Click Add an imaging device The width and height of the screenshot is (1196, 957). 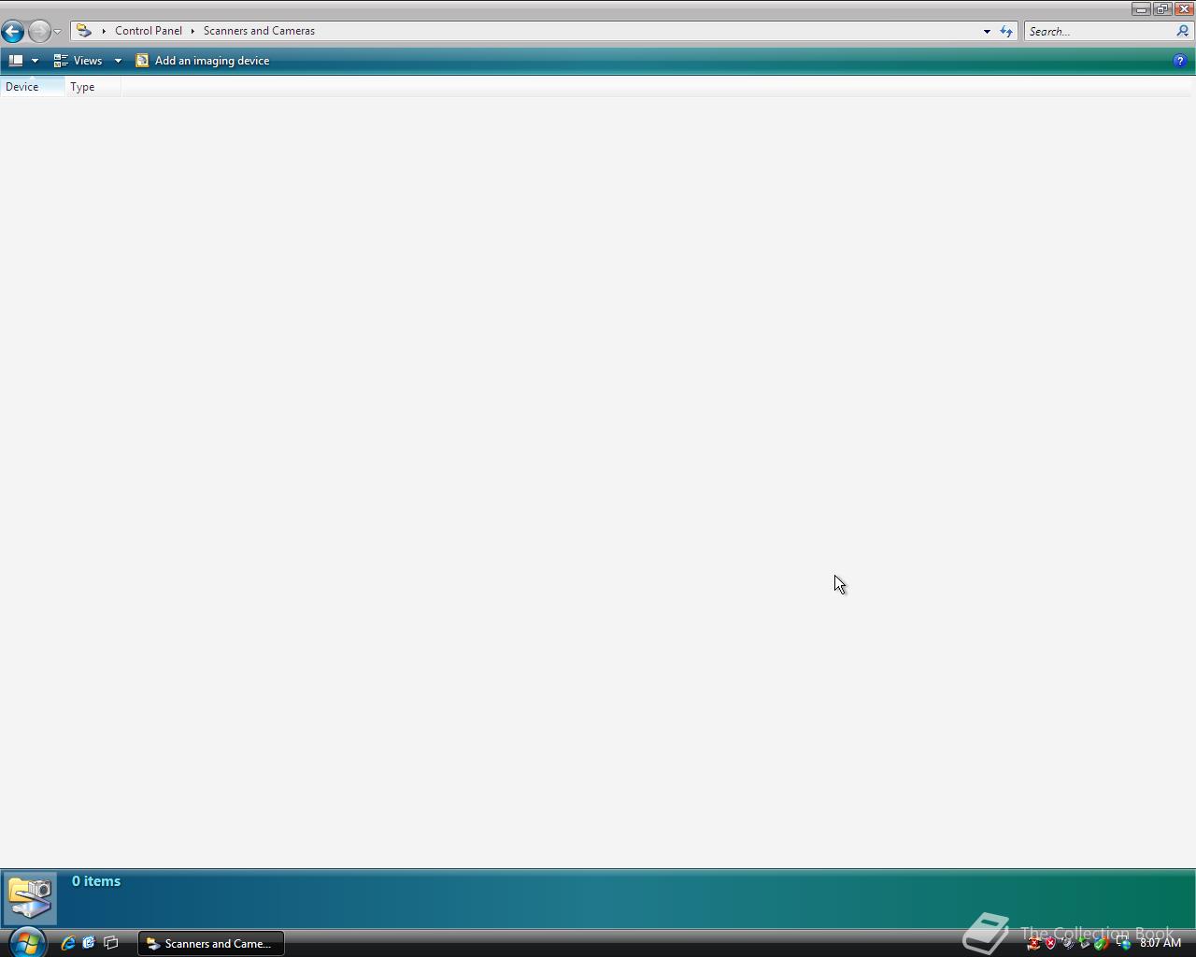[203, 61]
